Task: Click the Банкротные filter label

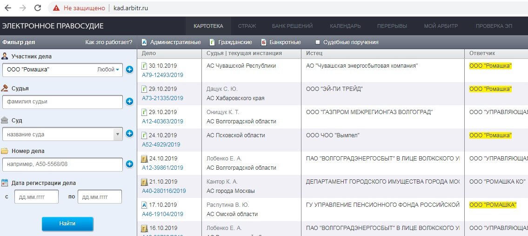Action: tap(285, 42)
